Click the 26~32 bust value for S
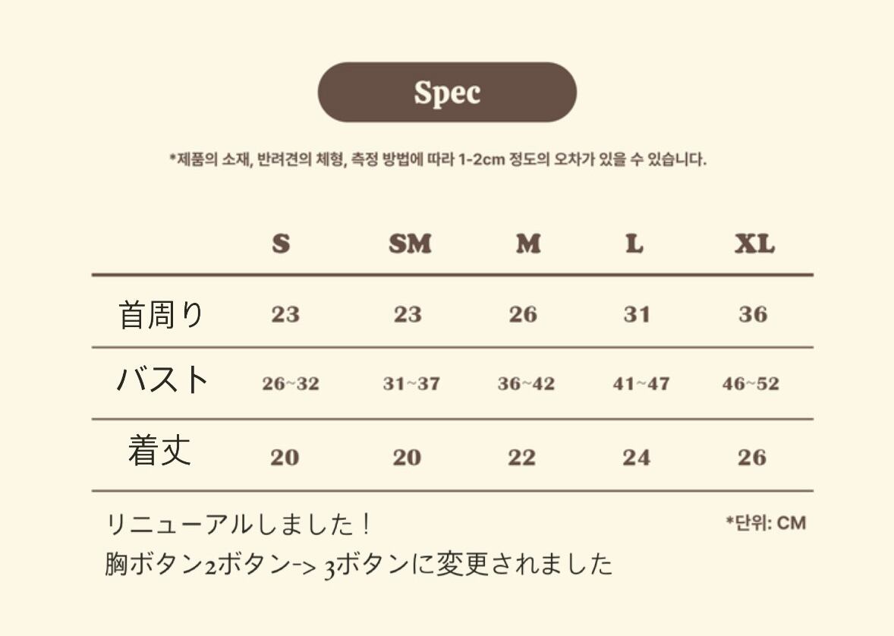The image size is (894, 636). (291, 384)
